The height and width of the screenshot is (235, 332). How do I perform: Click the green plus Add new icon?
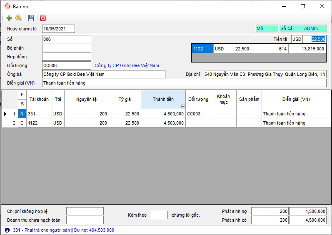tap(9, 18)
